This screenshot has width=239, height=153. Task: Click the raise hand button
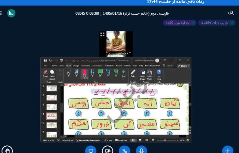(x=7, y=150)
